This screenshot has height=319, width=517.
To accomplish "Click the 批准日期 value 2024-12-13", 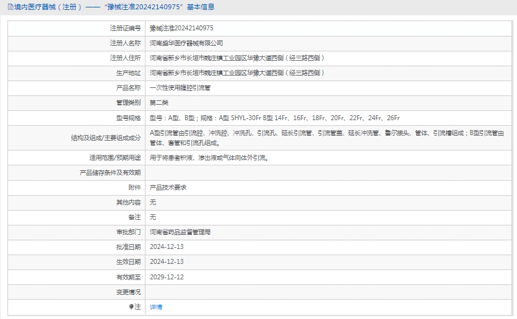I will 167,247.
